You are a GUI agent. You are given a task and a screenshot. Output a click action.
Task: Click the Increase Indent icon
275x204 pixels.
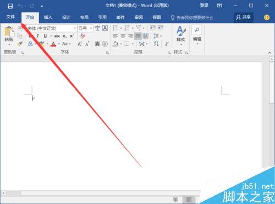[161, 28]
